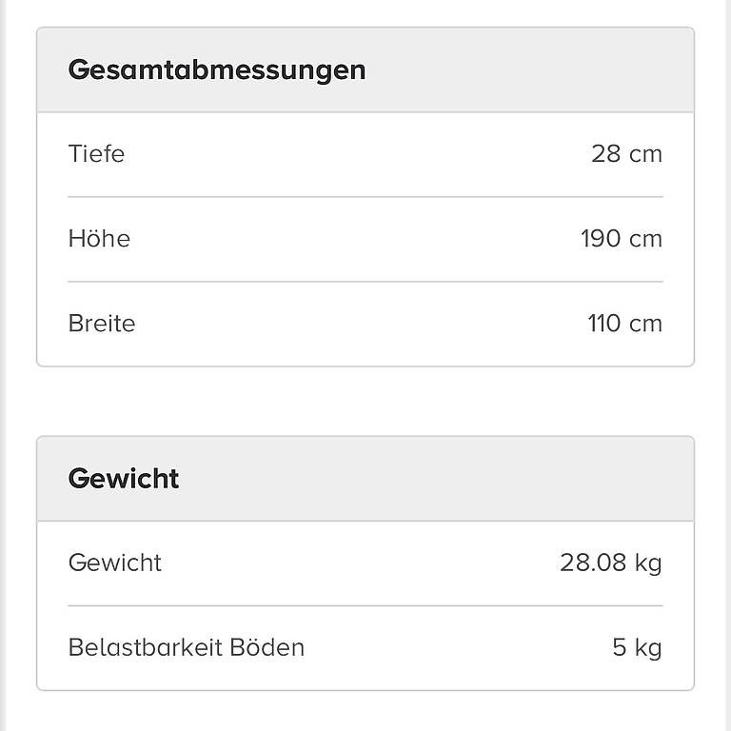Click the Höhe label
Image resolution: width=731 pixels, height=731 pixels.
(x=99, y=238)
